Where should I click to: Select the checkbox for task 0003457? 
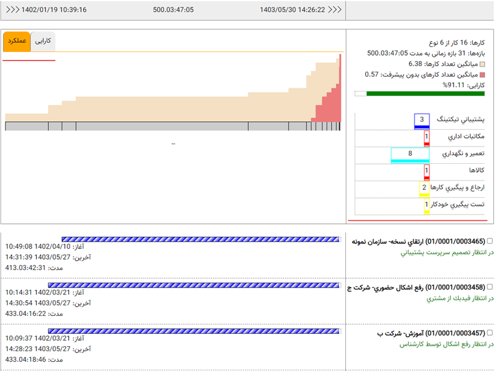click(490, 333)
